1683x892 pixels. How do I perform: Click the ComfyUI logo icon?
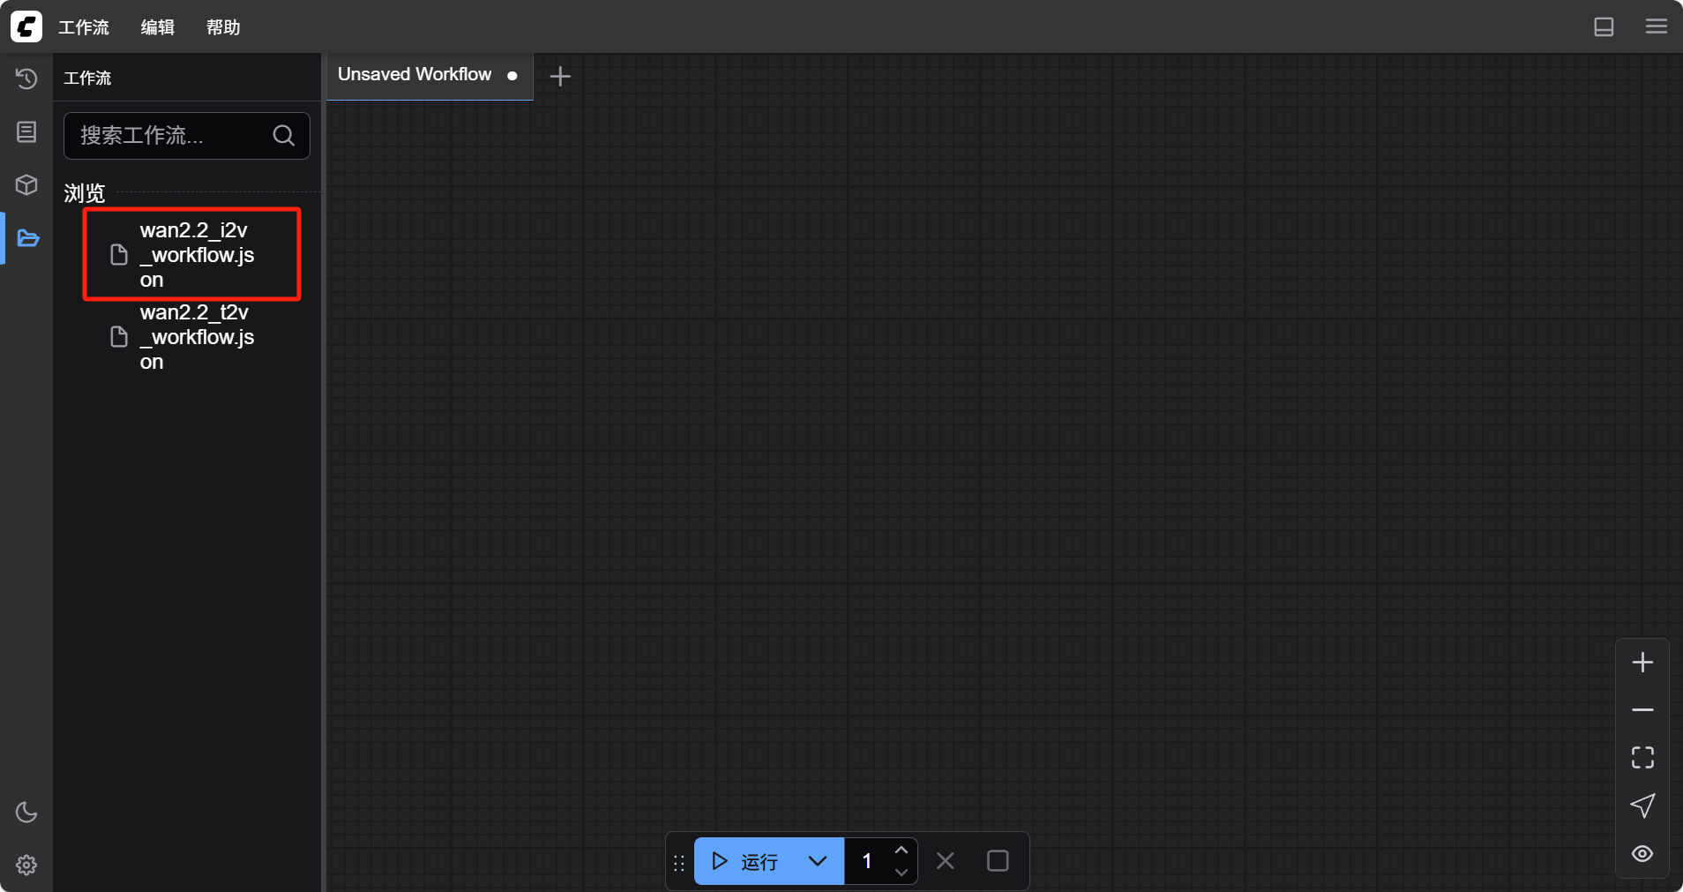point(26,26)
